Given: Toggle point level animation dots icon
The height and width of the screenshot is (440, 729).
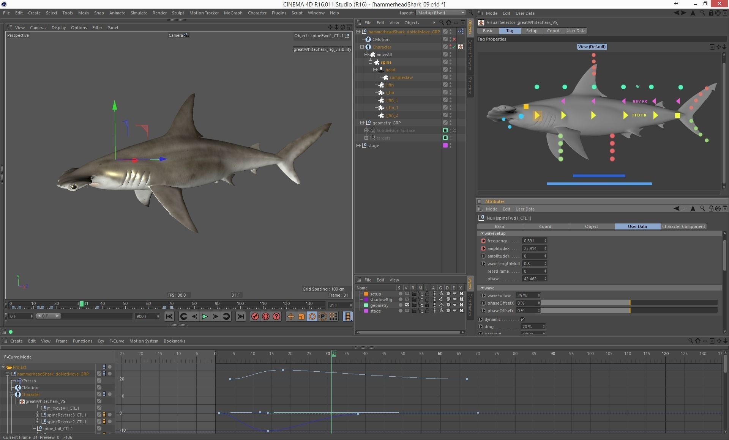Looking at the screenshot, I should coord(333,316).
